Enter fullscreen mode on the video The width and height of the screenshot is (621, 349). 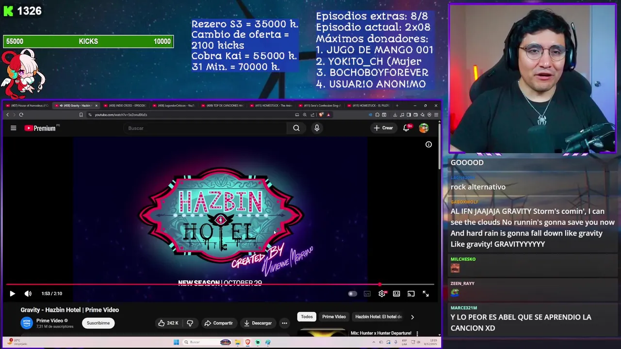pos(425,294)
